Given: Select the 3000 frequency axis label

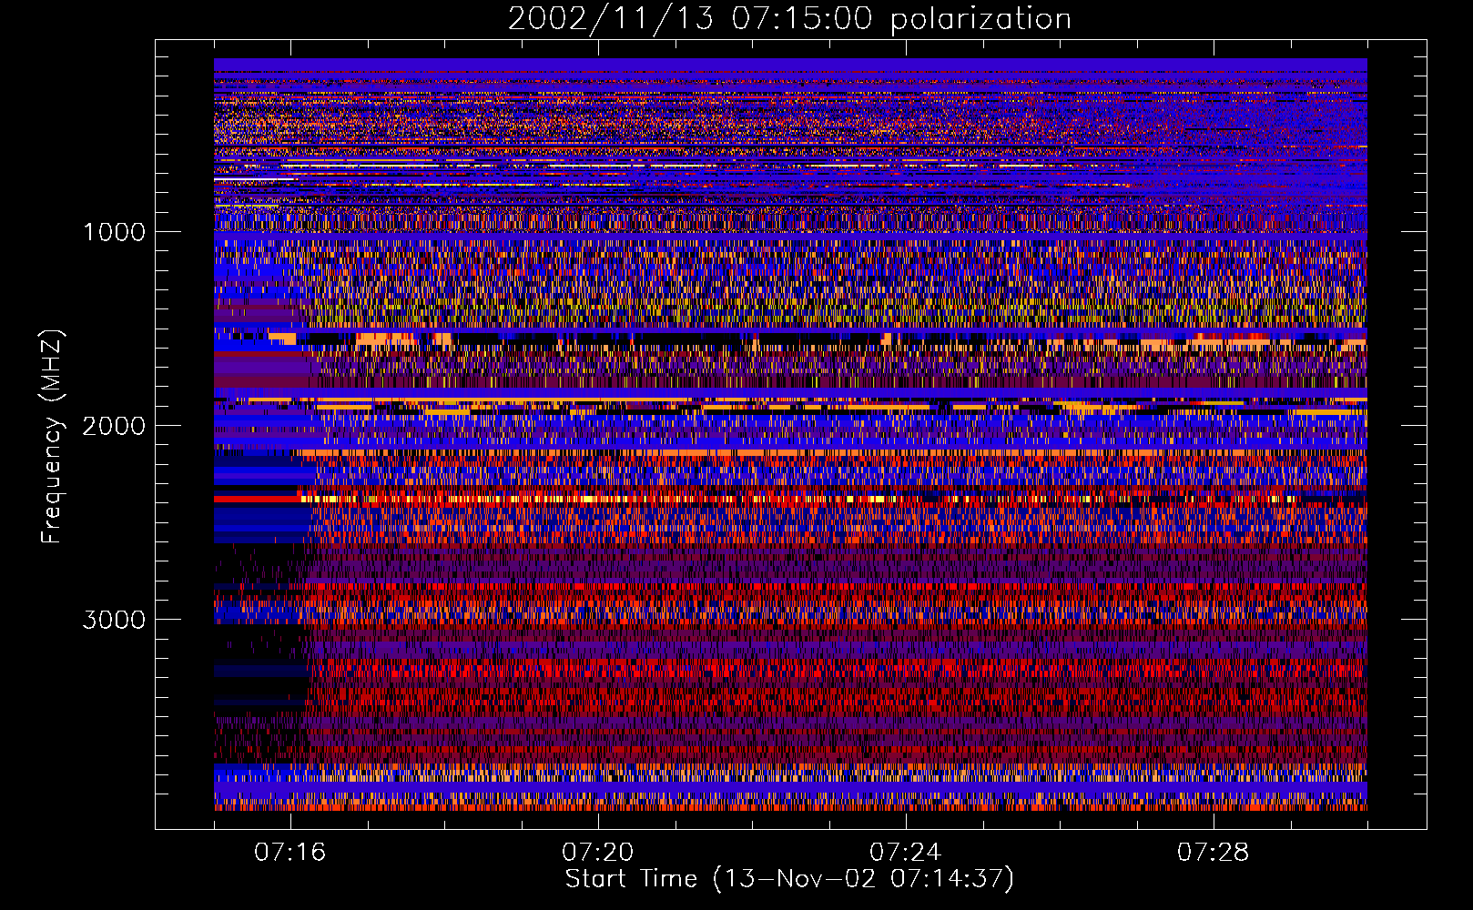Looking at the screenshot, I should pyautogui.click(x=114, y=620).
